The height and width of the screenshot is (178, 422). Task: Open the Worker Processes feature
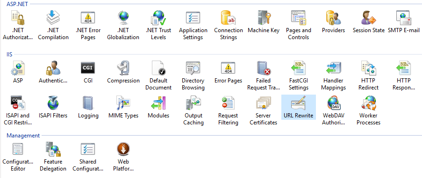coord(368,110)
